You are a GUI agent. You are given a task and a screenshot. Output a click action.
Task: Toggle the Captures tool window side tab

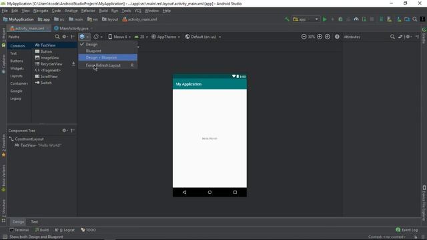(3, 63)
